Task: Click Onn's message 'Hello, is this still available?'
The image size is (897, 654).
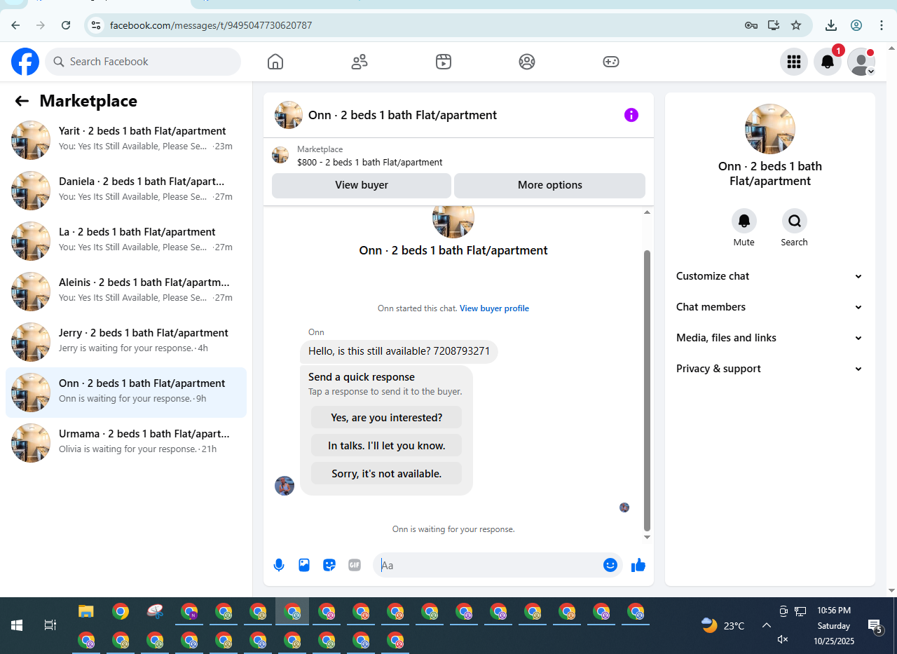Action: tap(400, 351)
